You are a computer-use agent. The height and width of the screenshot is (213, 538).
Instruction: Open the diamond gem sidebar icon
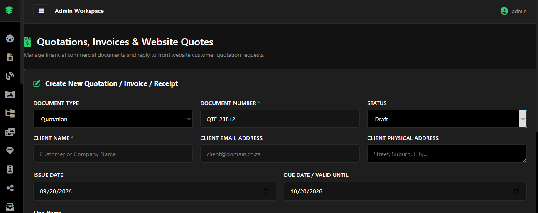[x=10, y=151]
